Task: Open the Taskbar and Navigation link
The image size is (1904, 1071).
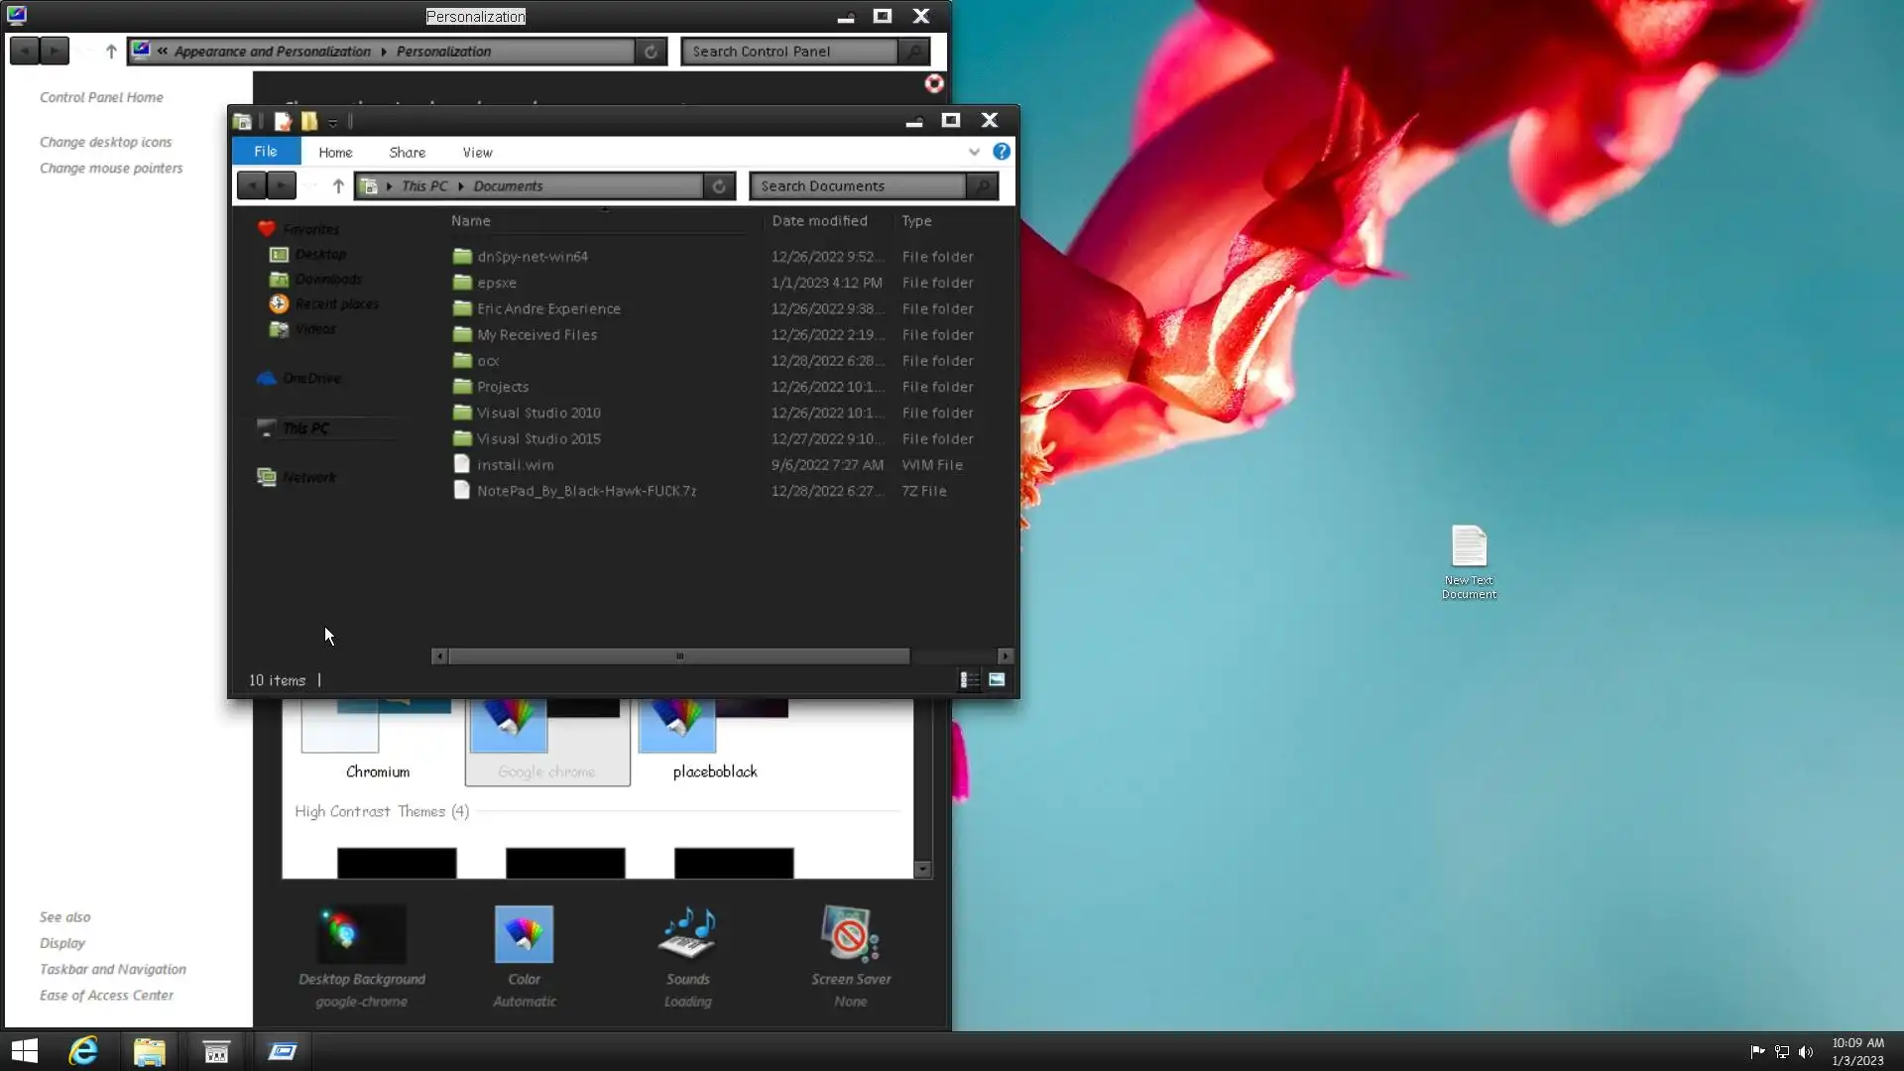Action: tap(112, 970)
